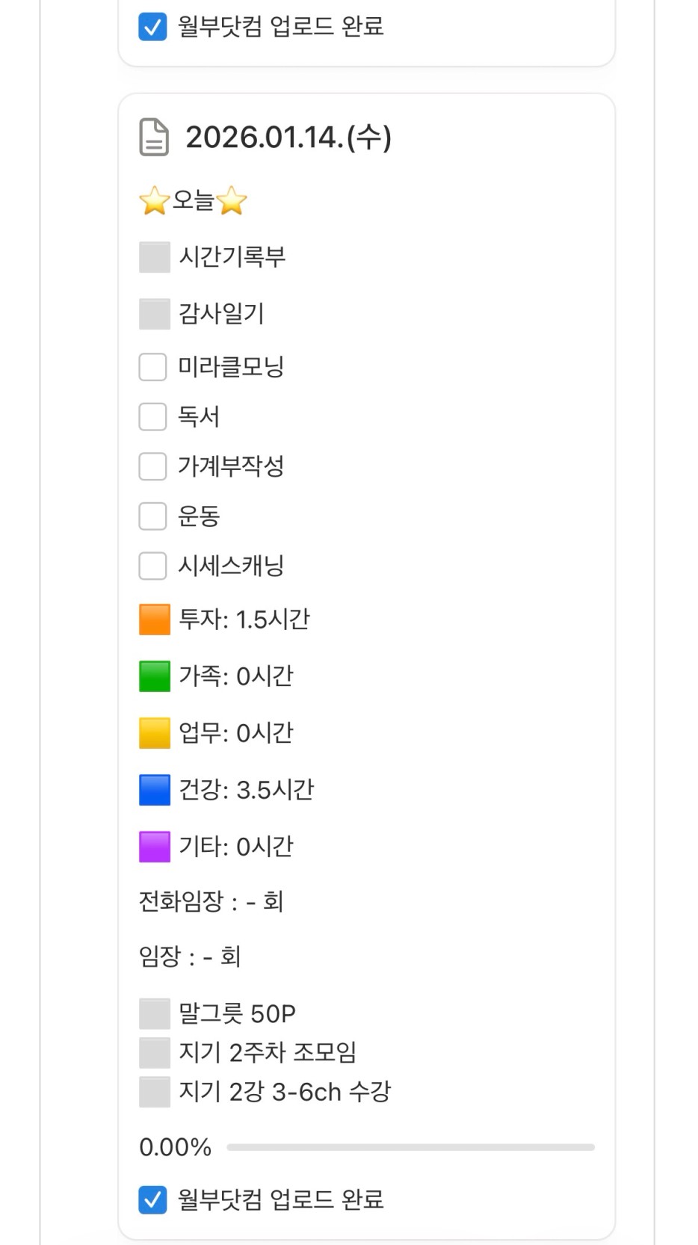The height and width of the screenshot is (1245, 698).
Task: Click the 0.00% progress bar
Action: [x=410, y=1147]
